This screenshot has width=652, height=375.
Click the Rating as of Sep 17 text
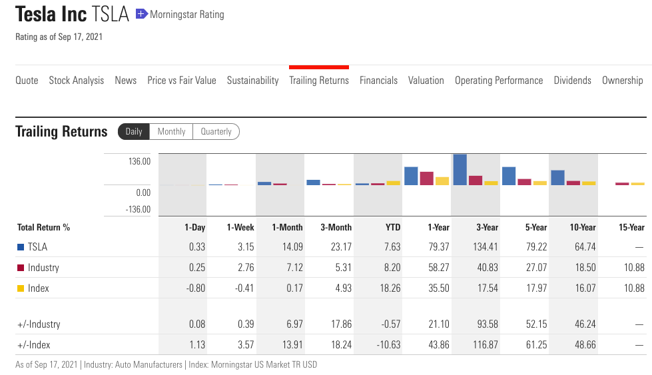(x=59, y=37)
